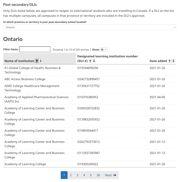Click DLI number O139832935932
This screenshot has width=180, height=182.
(x=89, y=119)
